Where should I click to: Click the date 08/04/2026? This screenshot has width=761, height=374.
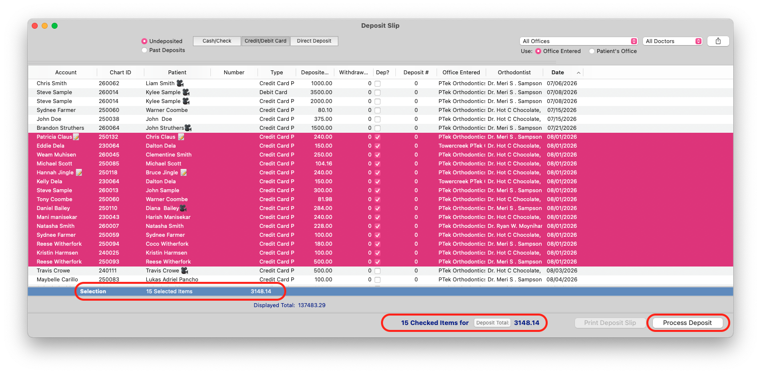tap(562, 279)
